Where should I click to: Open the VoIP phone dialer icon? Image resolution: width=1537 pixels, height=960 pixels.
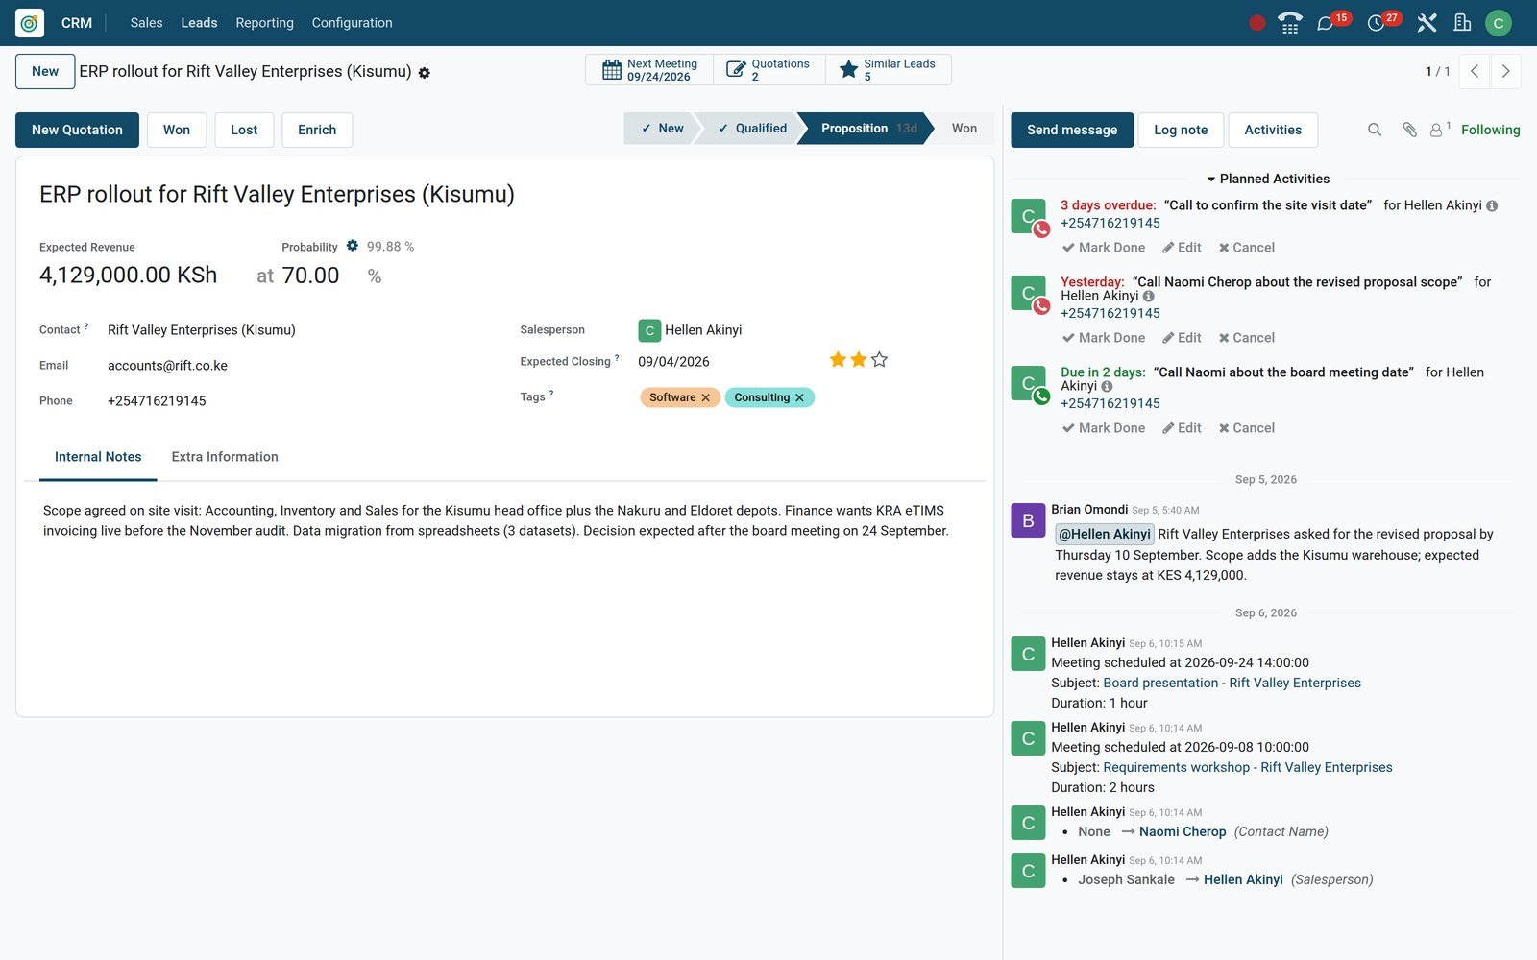[x=1290, y=23]
